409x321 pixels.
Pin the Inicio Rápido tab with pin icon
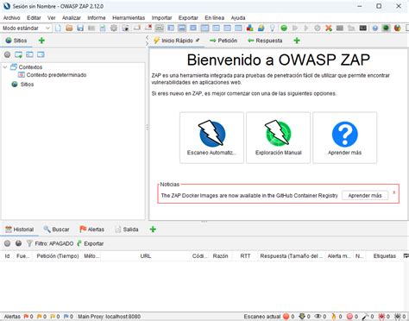pyautogui.click(x=198, y=41)
